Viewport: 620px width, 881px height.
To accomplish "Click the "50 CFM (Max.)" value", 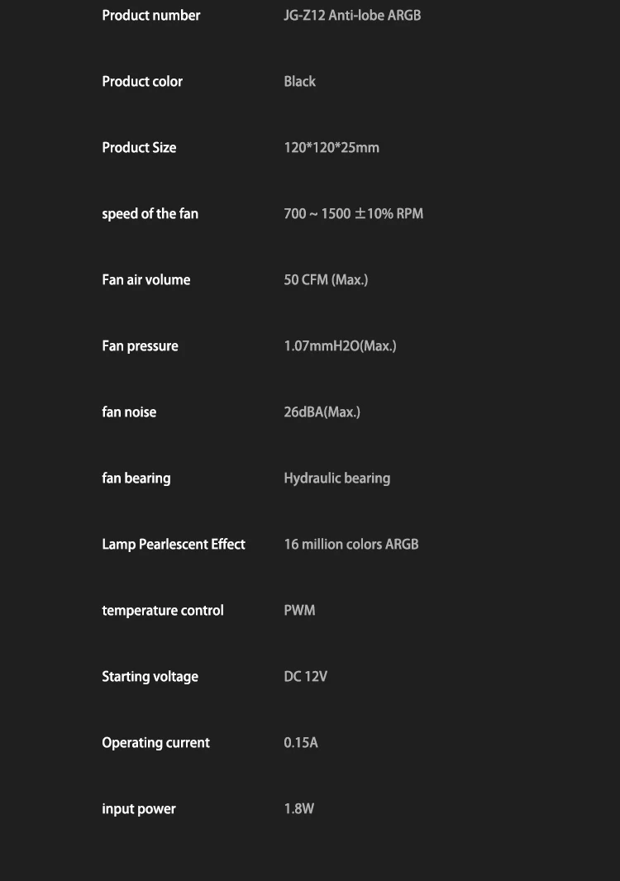I will pyautogui.click(x=326, y=280).
